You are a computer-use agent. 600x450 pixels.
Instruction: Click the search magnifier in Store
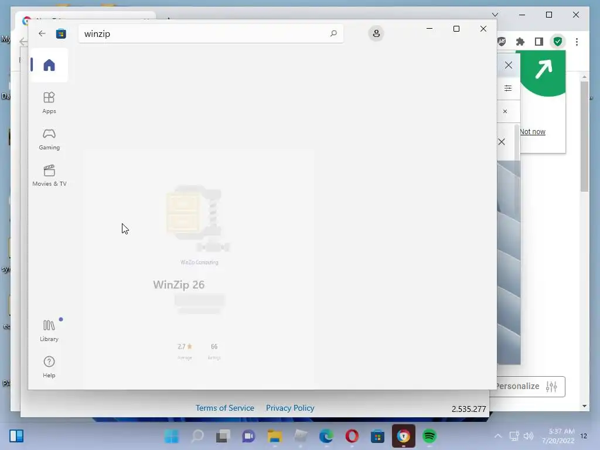[333, 33]
